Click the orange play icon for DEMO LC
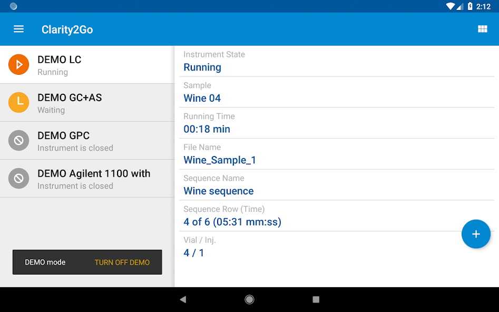Screen dimensions: 499x312 coord(19,65)
